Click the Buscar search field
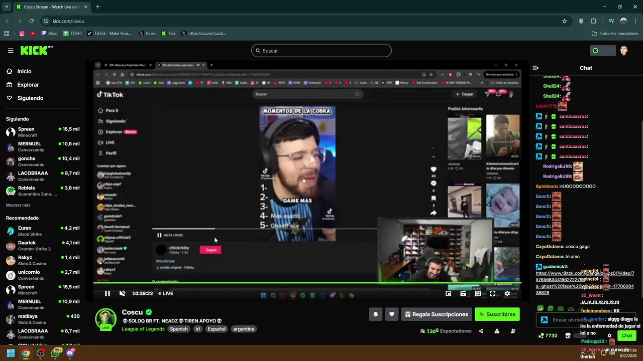Image resolution: width=643 pixels, height=361 pixels. tap(321, 51)
